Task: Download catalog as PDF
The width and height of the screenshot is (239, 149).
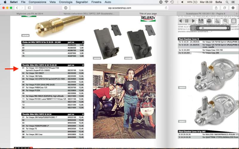Action: pyautogui.click(x=217, y=21)
